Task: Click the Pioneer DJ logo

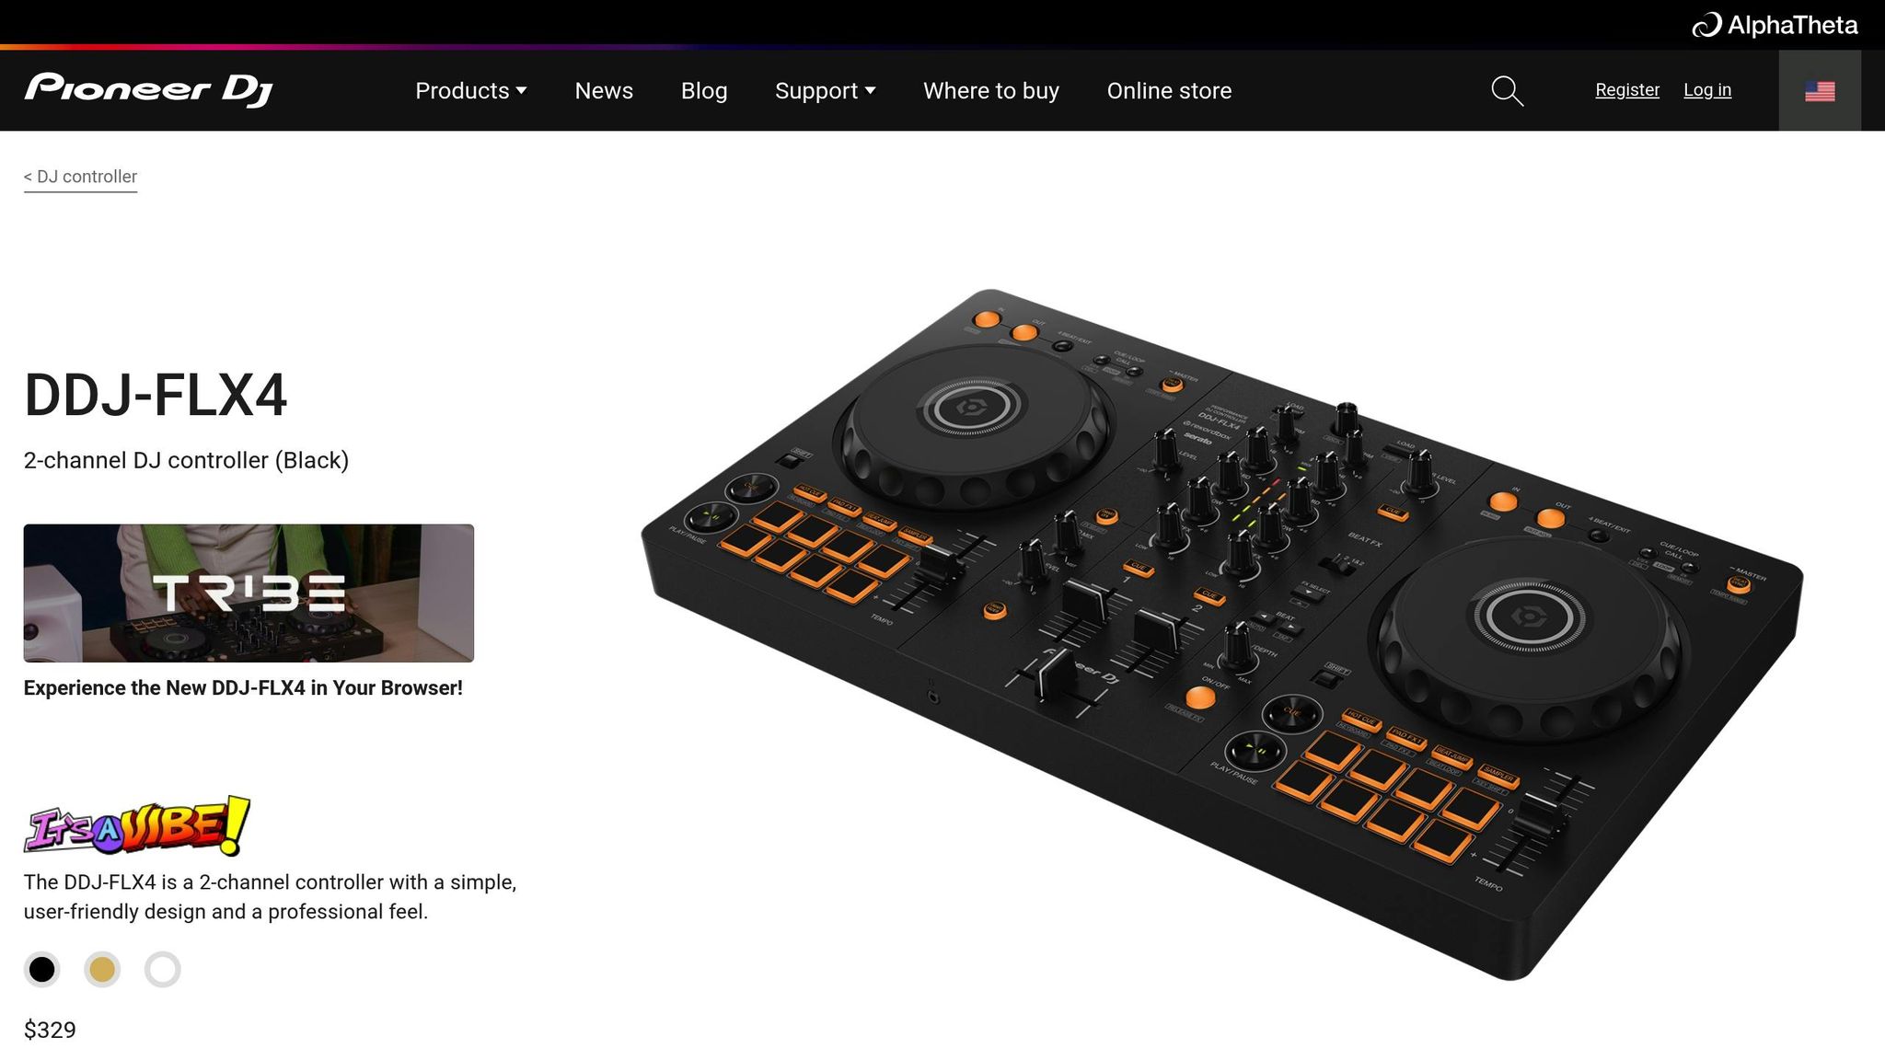Action: tap(149, 89)
